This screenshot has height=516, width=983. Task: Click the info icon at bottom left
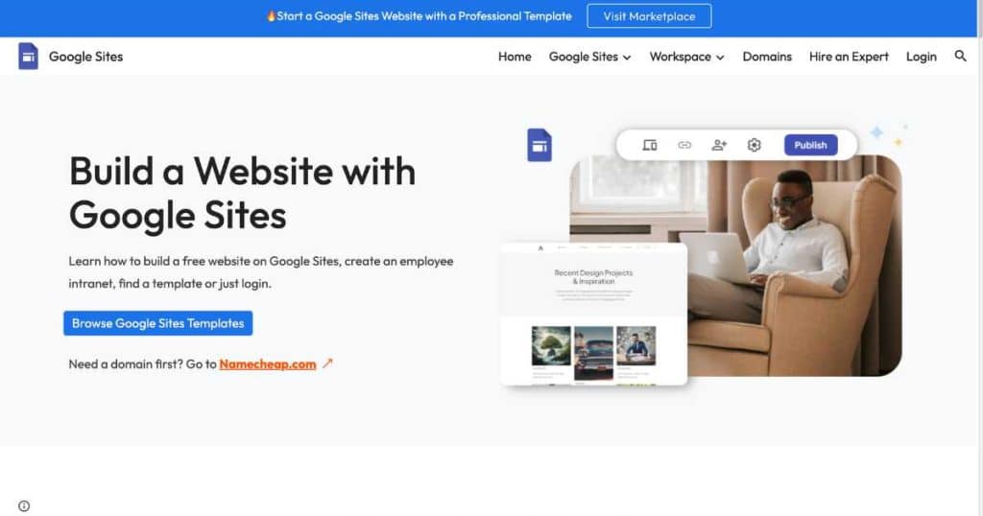(x=24, y=506)
